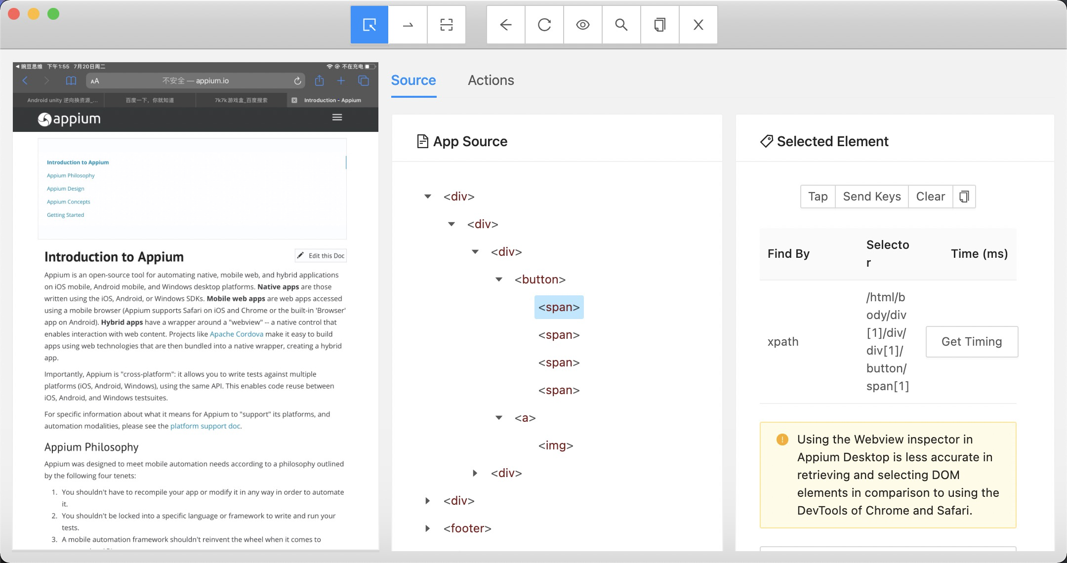Click the Close inspector session icon
The width and height of the screenshot is (1067, 563).
coord(697,25)
